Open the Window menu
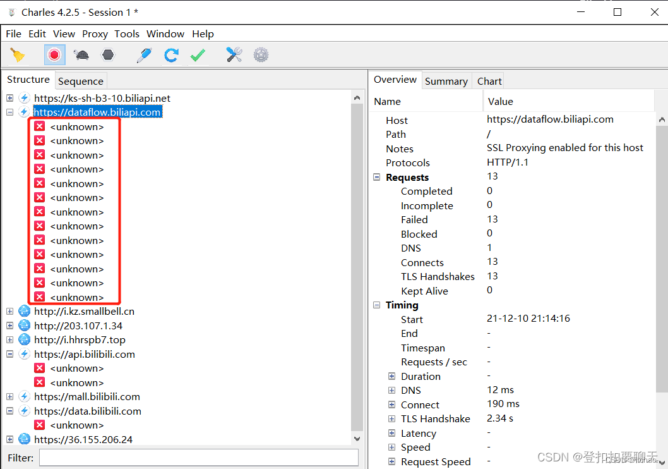This screenshot has height=469, width=668. tap(165, 33)
